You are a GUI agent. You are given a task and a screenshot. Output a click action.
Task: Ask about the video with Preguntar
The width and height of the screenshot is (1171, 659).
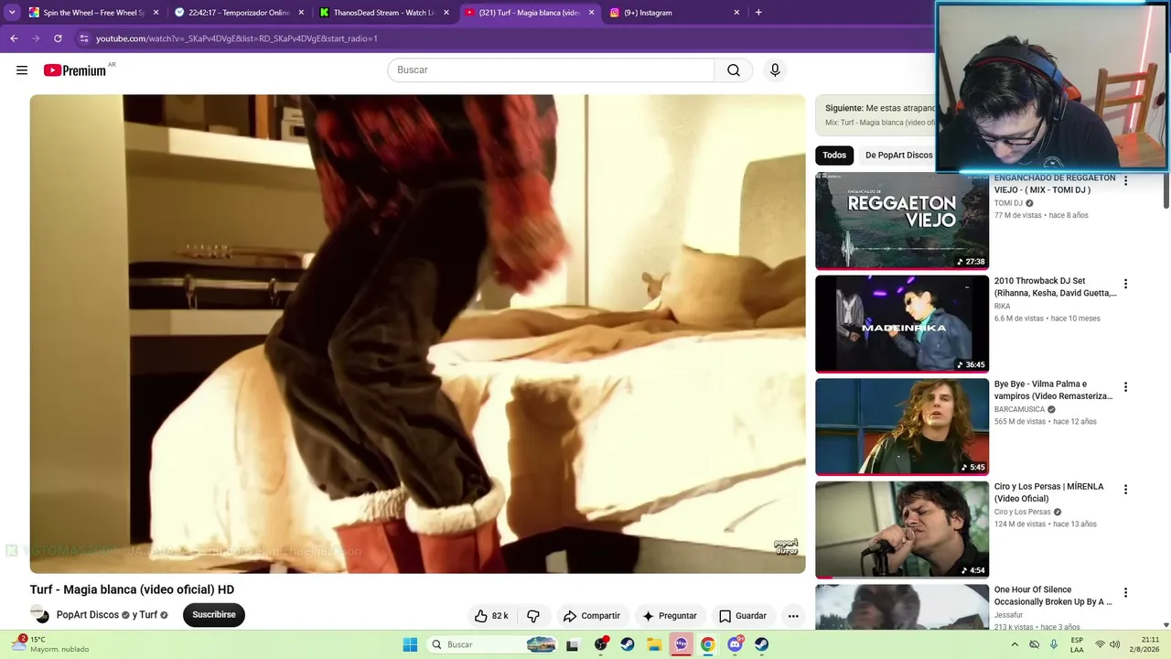coord(670,616)
